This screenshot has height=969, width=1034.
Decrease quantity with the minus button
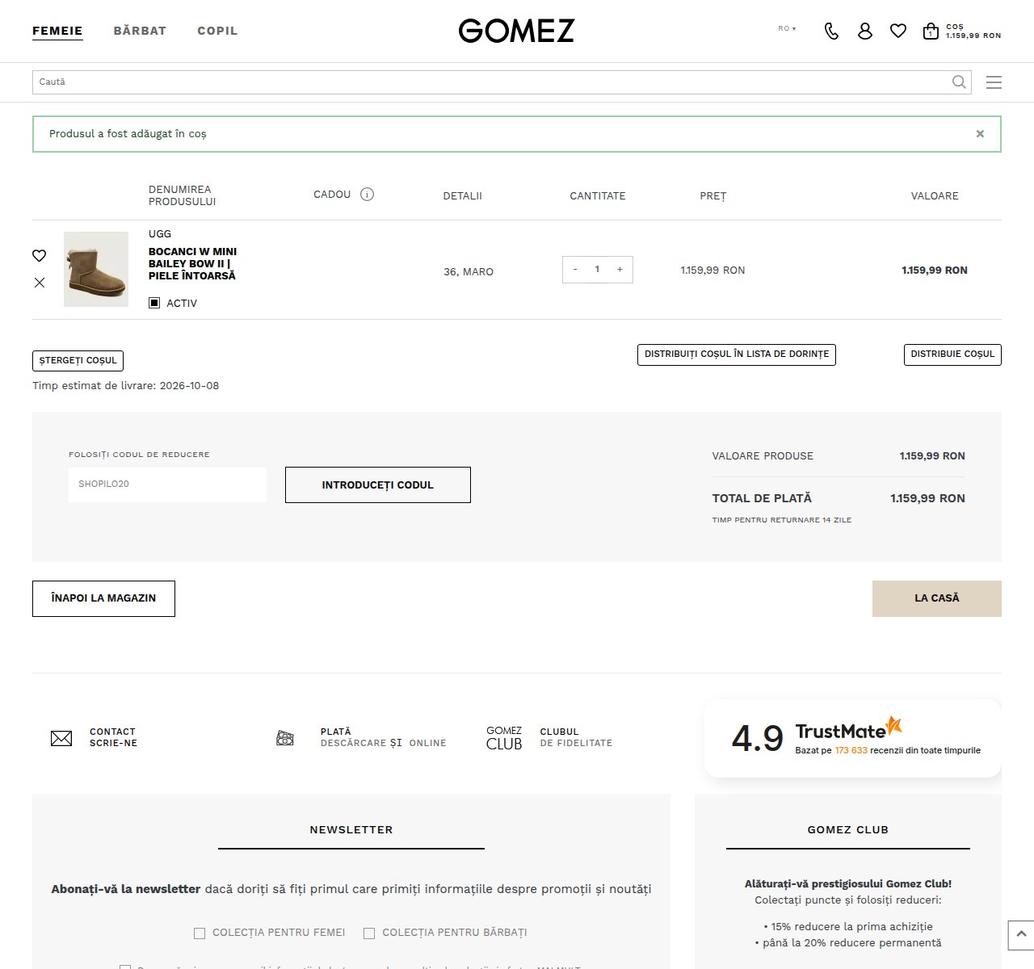point(575,270)
